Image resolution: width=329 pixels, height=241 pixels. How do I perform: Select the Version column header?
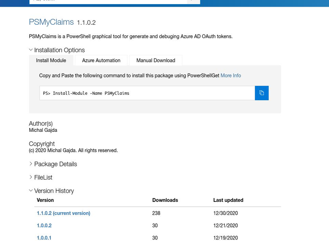coord(45,200)
